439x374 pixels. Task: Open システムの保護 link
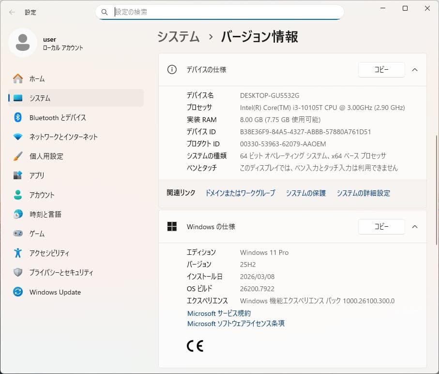click(x=306, y=193)
